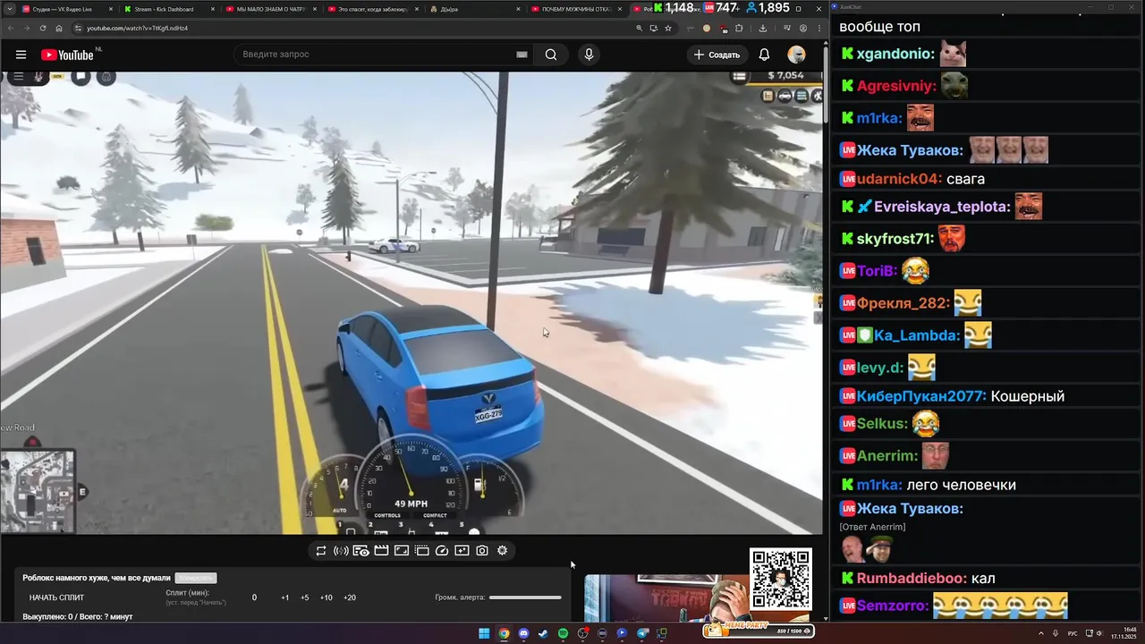Add twenty minutes with '+20' button
The height and width of the screenshot is (644, 1145).
coord(349,597)
